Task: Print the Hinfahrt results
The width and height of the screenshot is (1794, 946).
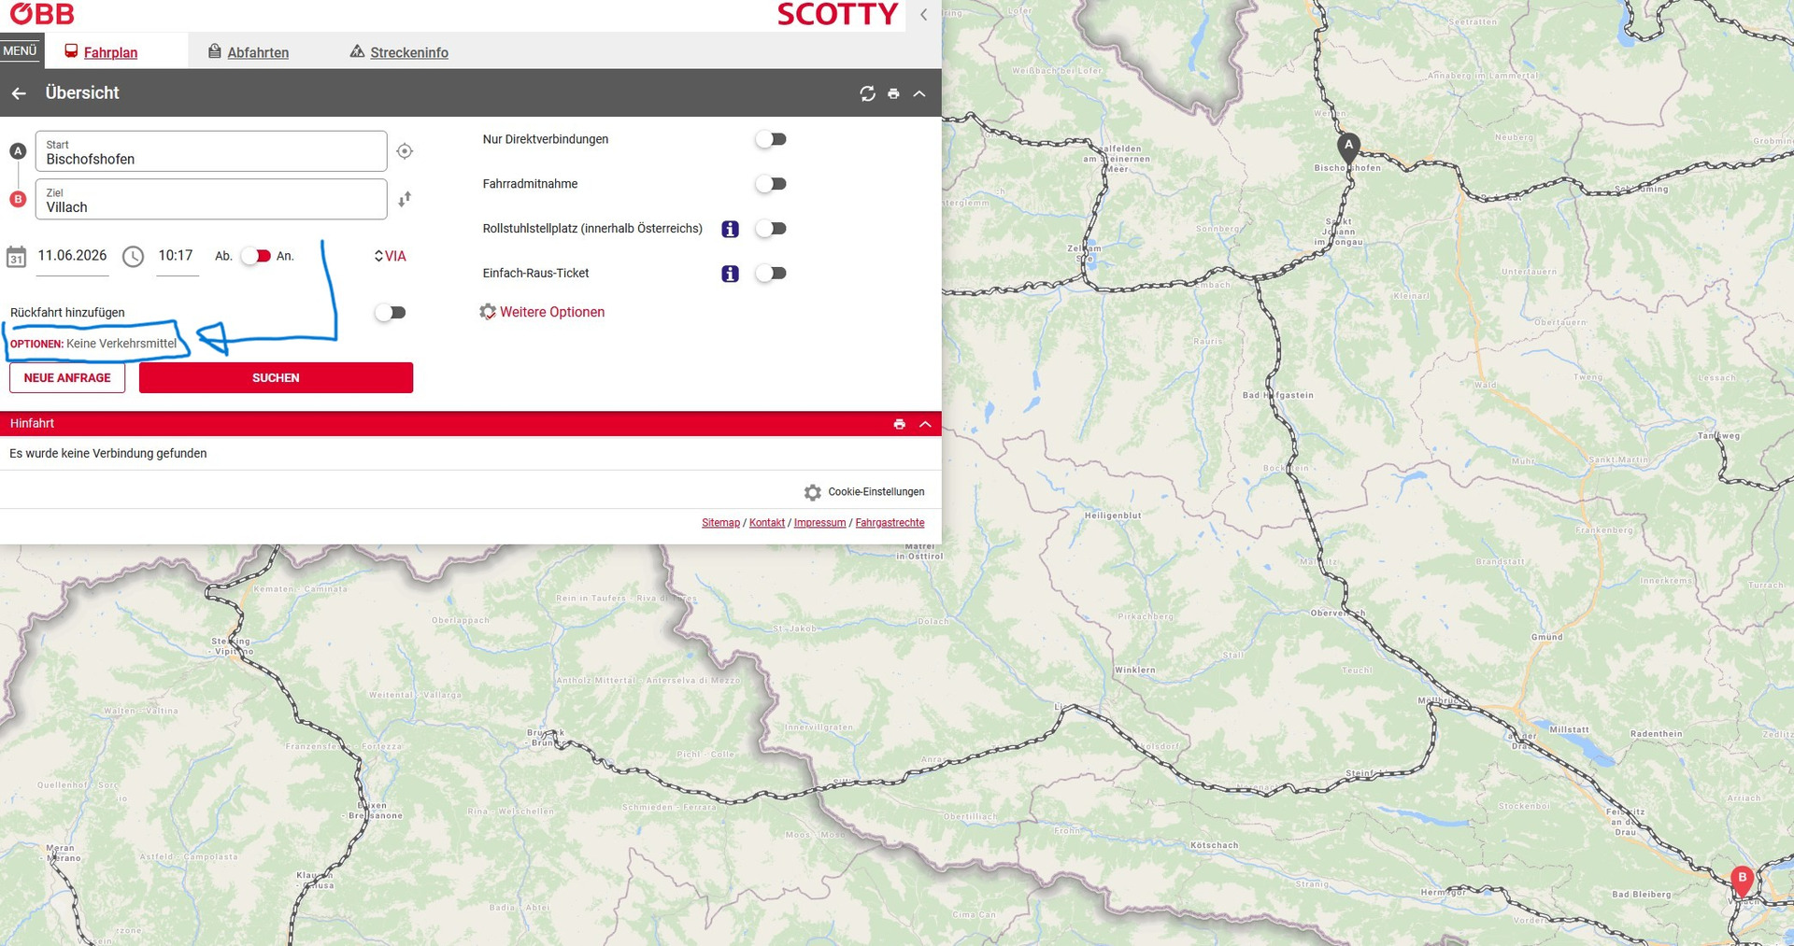Action: click(899, 424)
